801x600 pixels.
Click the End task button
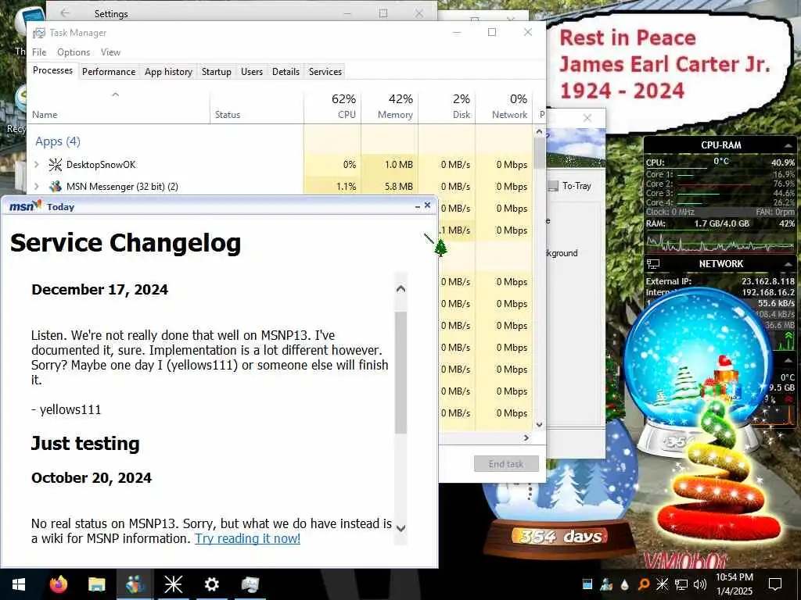coord(506,464)
